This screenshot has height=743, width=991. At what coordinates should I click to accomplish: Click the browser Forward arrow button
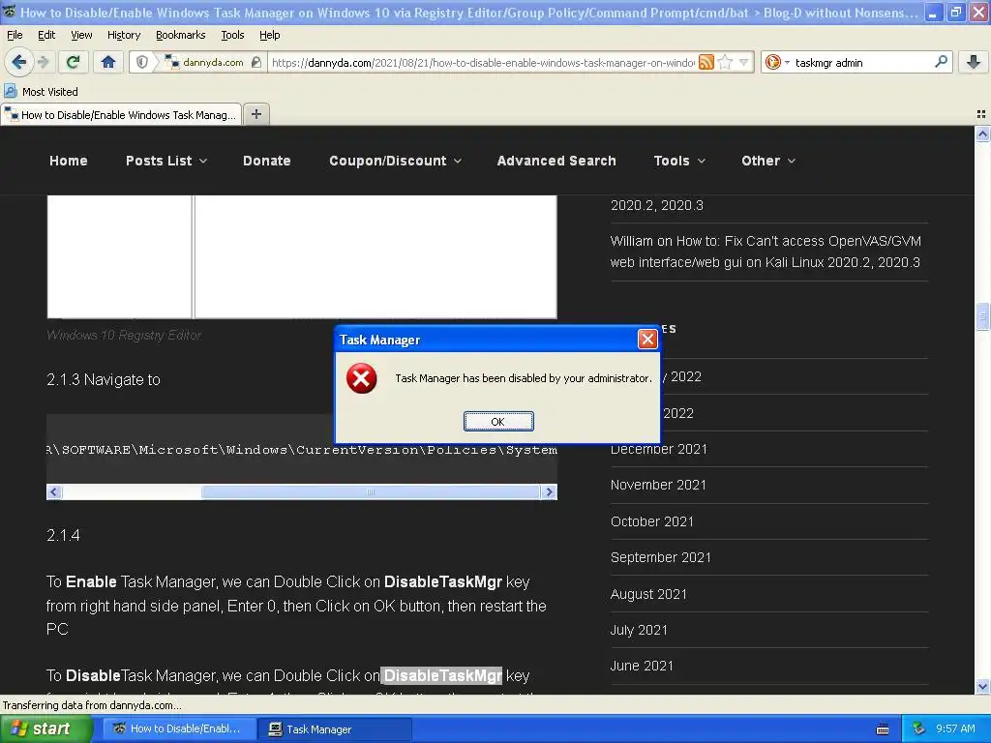click(44, 62)
